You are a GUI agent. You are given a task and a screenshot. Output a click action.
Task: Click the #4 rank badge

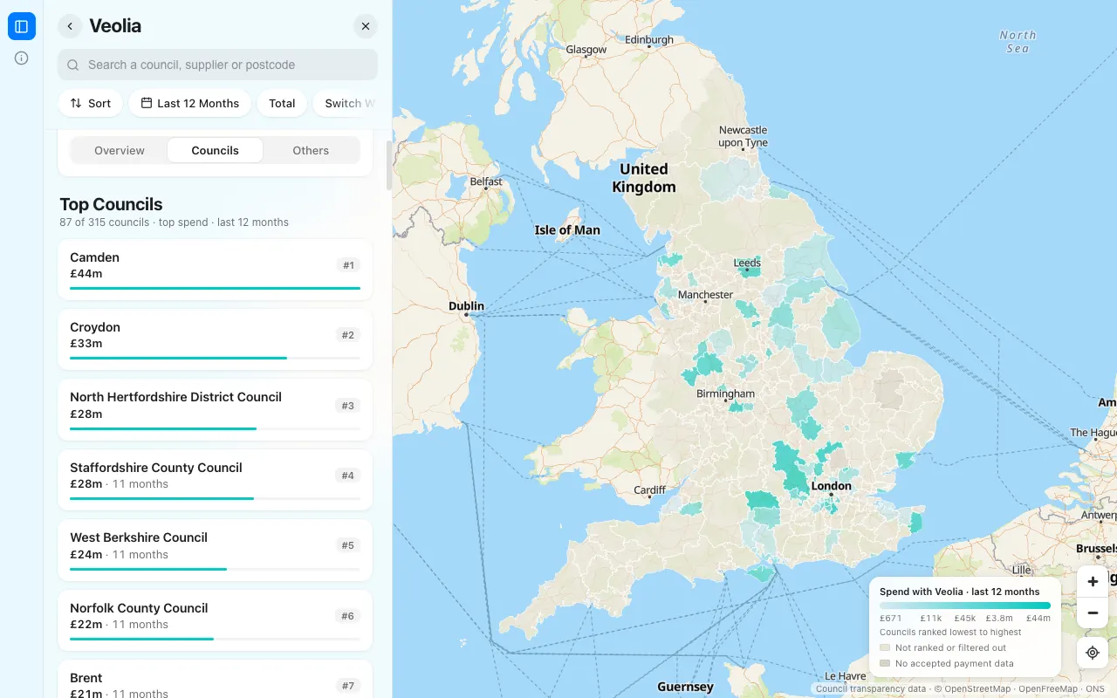(348, 476)
